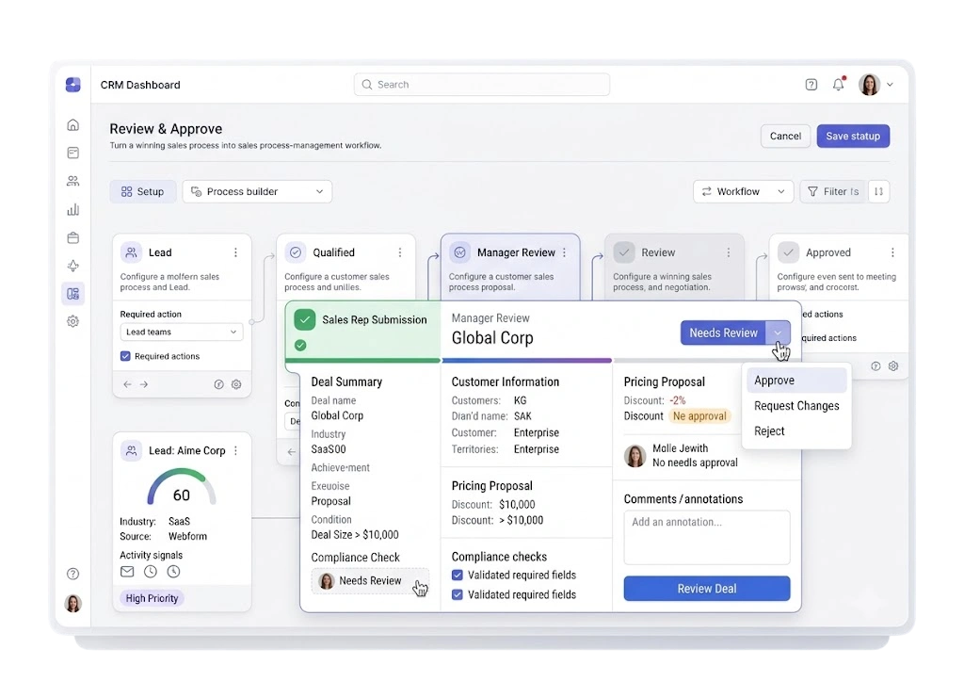Open the Workflow dropdown
The width and height of the screenshot is (964, 698).
[x=744, y=191]
